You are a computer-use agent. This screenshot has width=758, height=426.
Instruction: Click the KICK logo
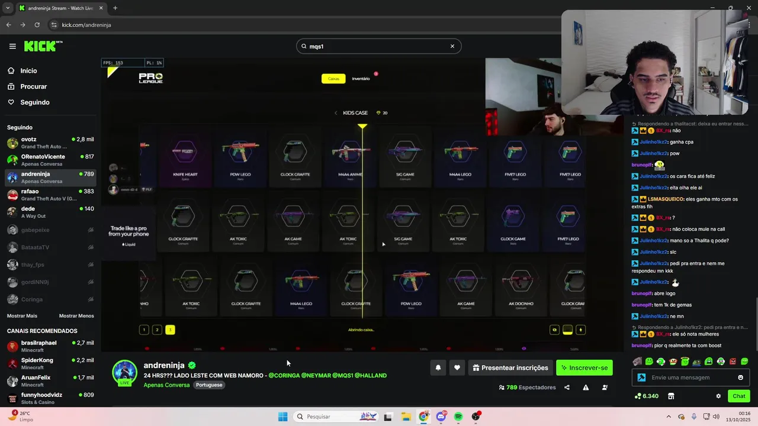click(43, 46)
